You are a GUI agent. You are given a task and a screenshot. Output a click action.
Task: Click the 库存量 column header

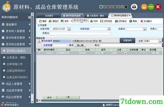[x=153, y=50]
